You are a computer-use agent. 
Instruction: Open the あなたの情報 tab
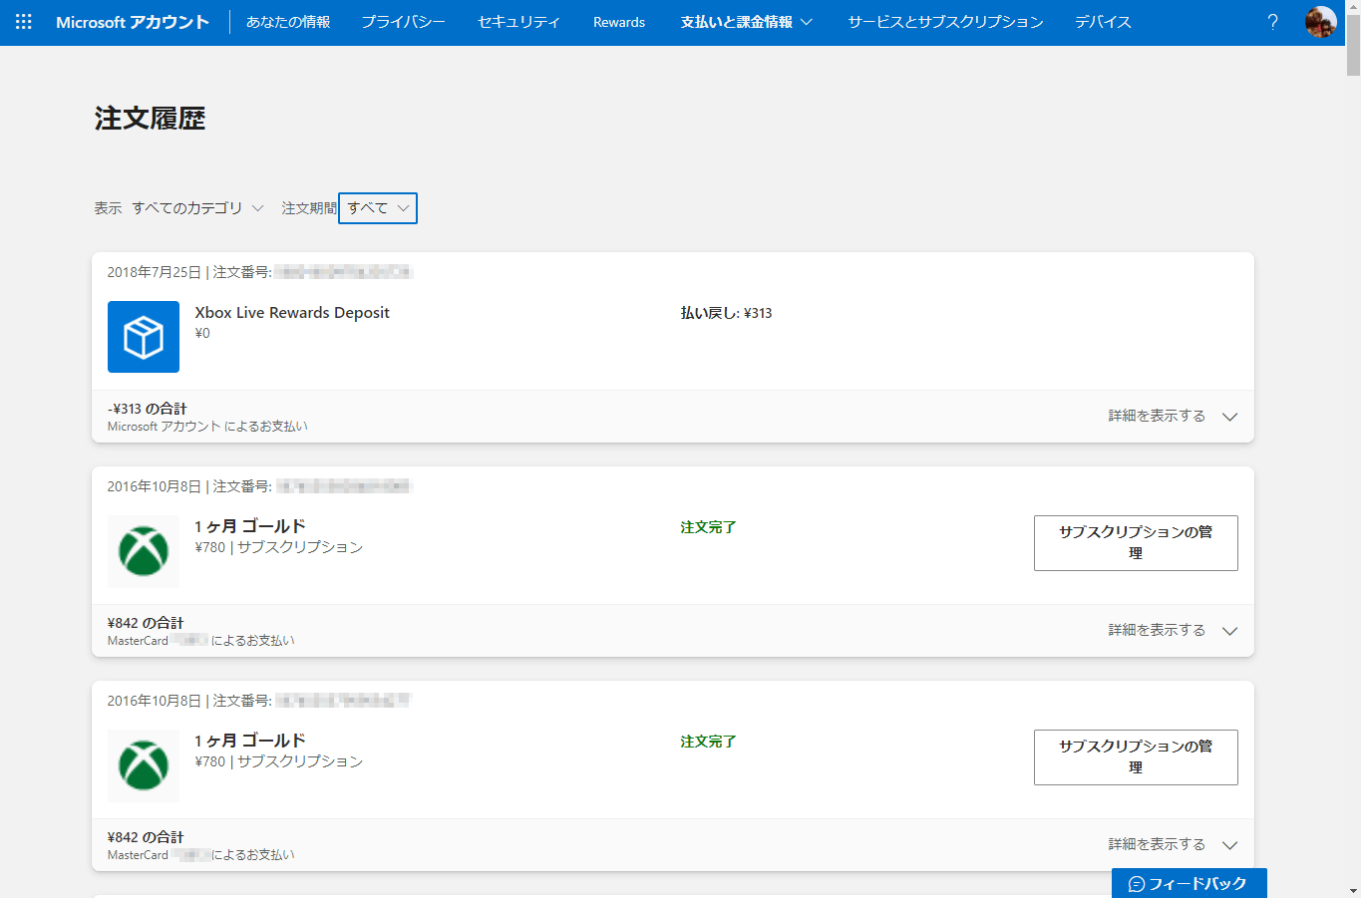coord(288,22)
